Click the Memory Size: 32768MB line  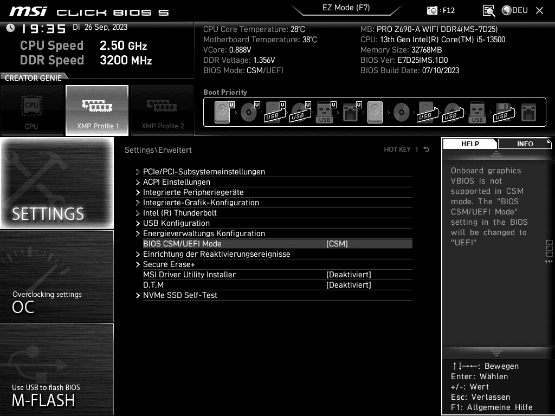coord(401,50)
